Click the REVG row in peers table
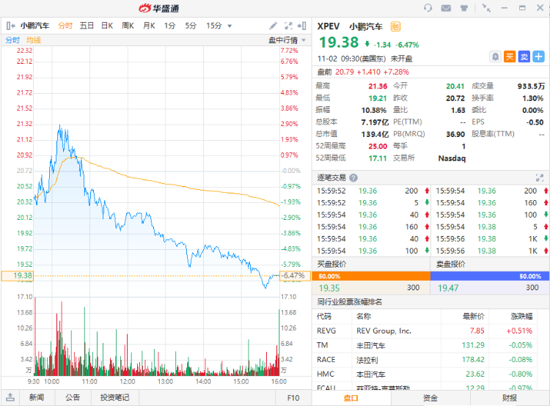Viewport: 550px width, 406px height. click(x=425, y=331)
